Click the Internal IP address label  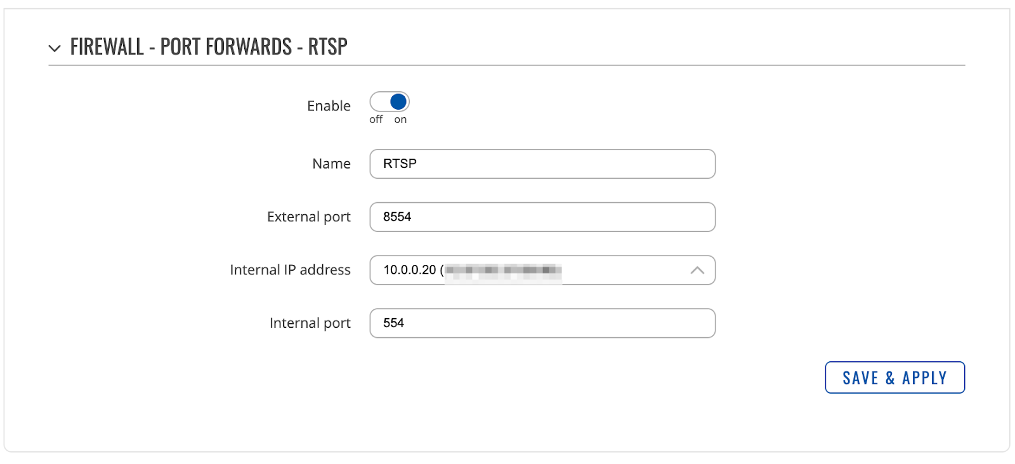coord(290,270)
